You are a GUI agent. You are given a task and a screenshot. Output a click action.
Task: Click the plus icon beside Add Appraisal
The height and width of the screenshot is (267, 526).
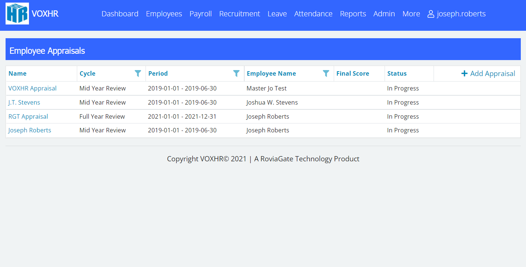coord(464,73)
